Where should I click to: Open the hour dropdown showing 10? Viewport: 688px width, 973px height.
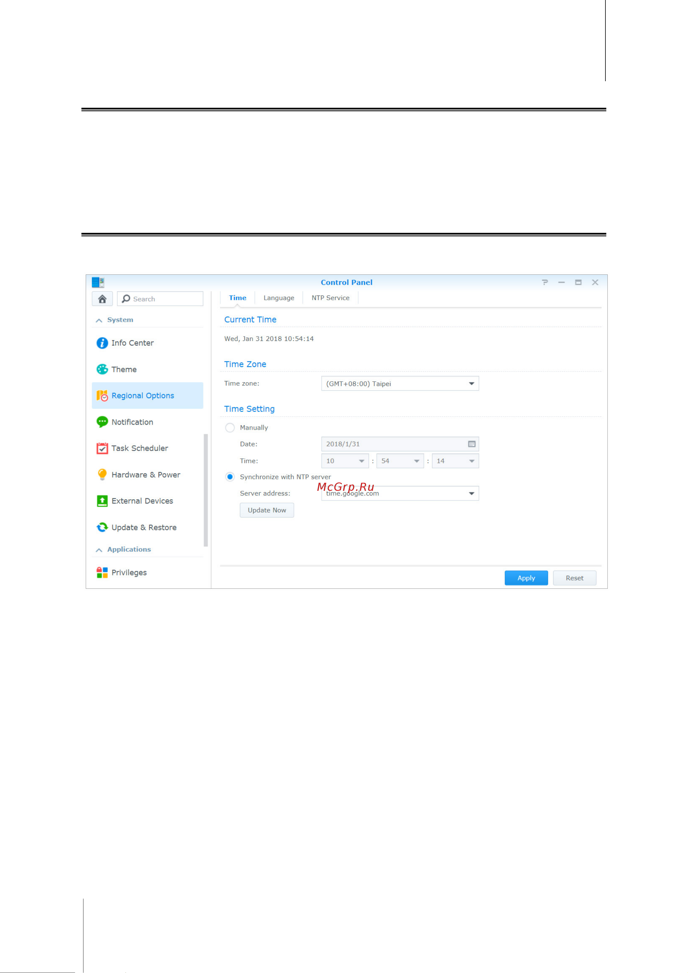pyautogui.click(x=345, y=461)
